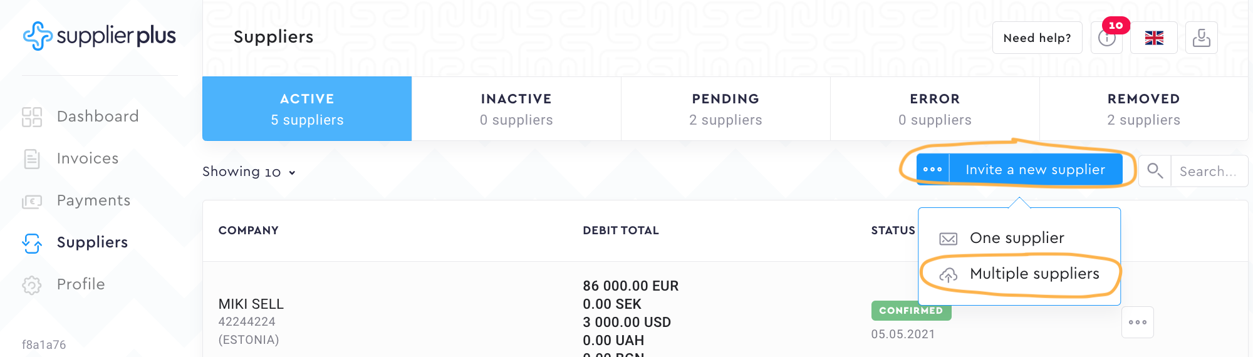Open the three-dot invite options button
Image resolution: width=1253 pixels, height=357 pixels.
click(933, 170)
